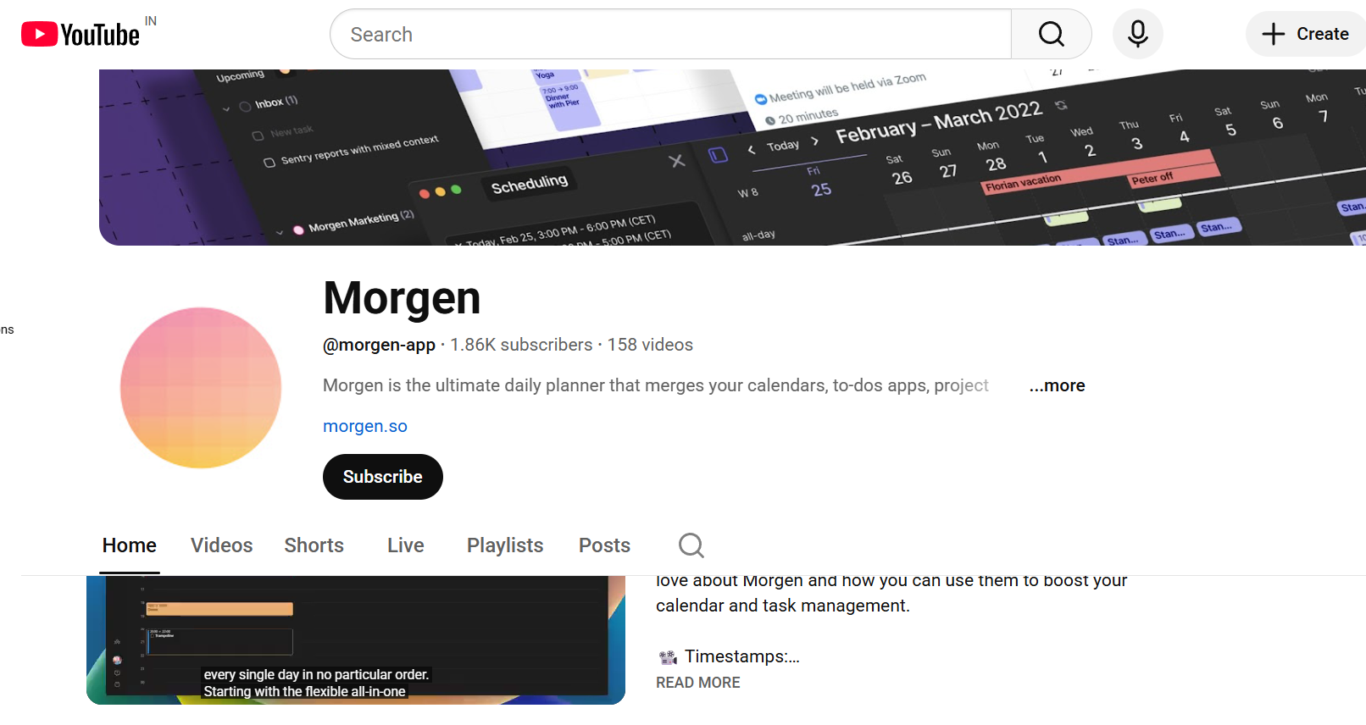The height and width of the screenshot is (725, 1366).
Task: Click the Timestamps line in description
Action: [x=729, y=656]
